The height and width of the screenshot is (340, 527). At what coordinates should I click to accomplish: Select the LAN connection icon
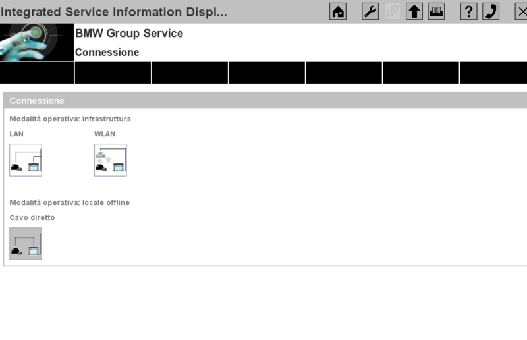click(26, 160)
